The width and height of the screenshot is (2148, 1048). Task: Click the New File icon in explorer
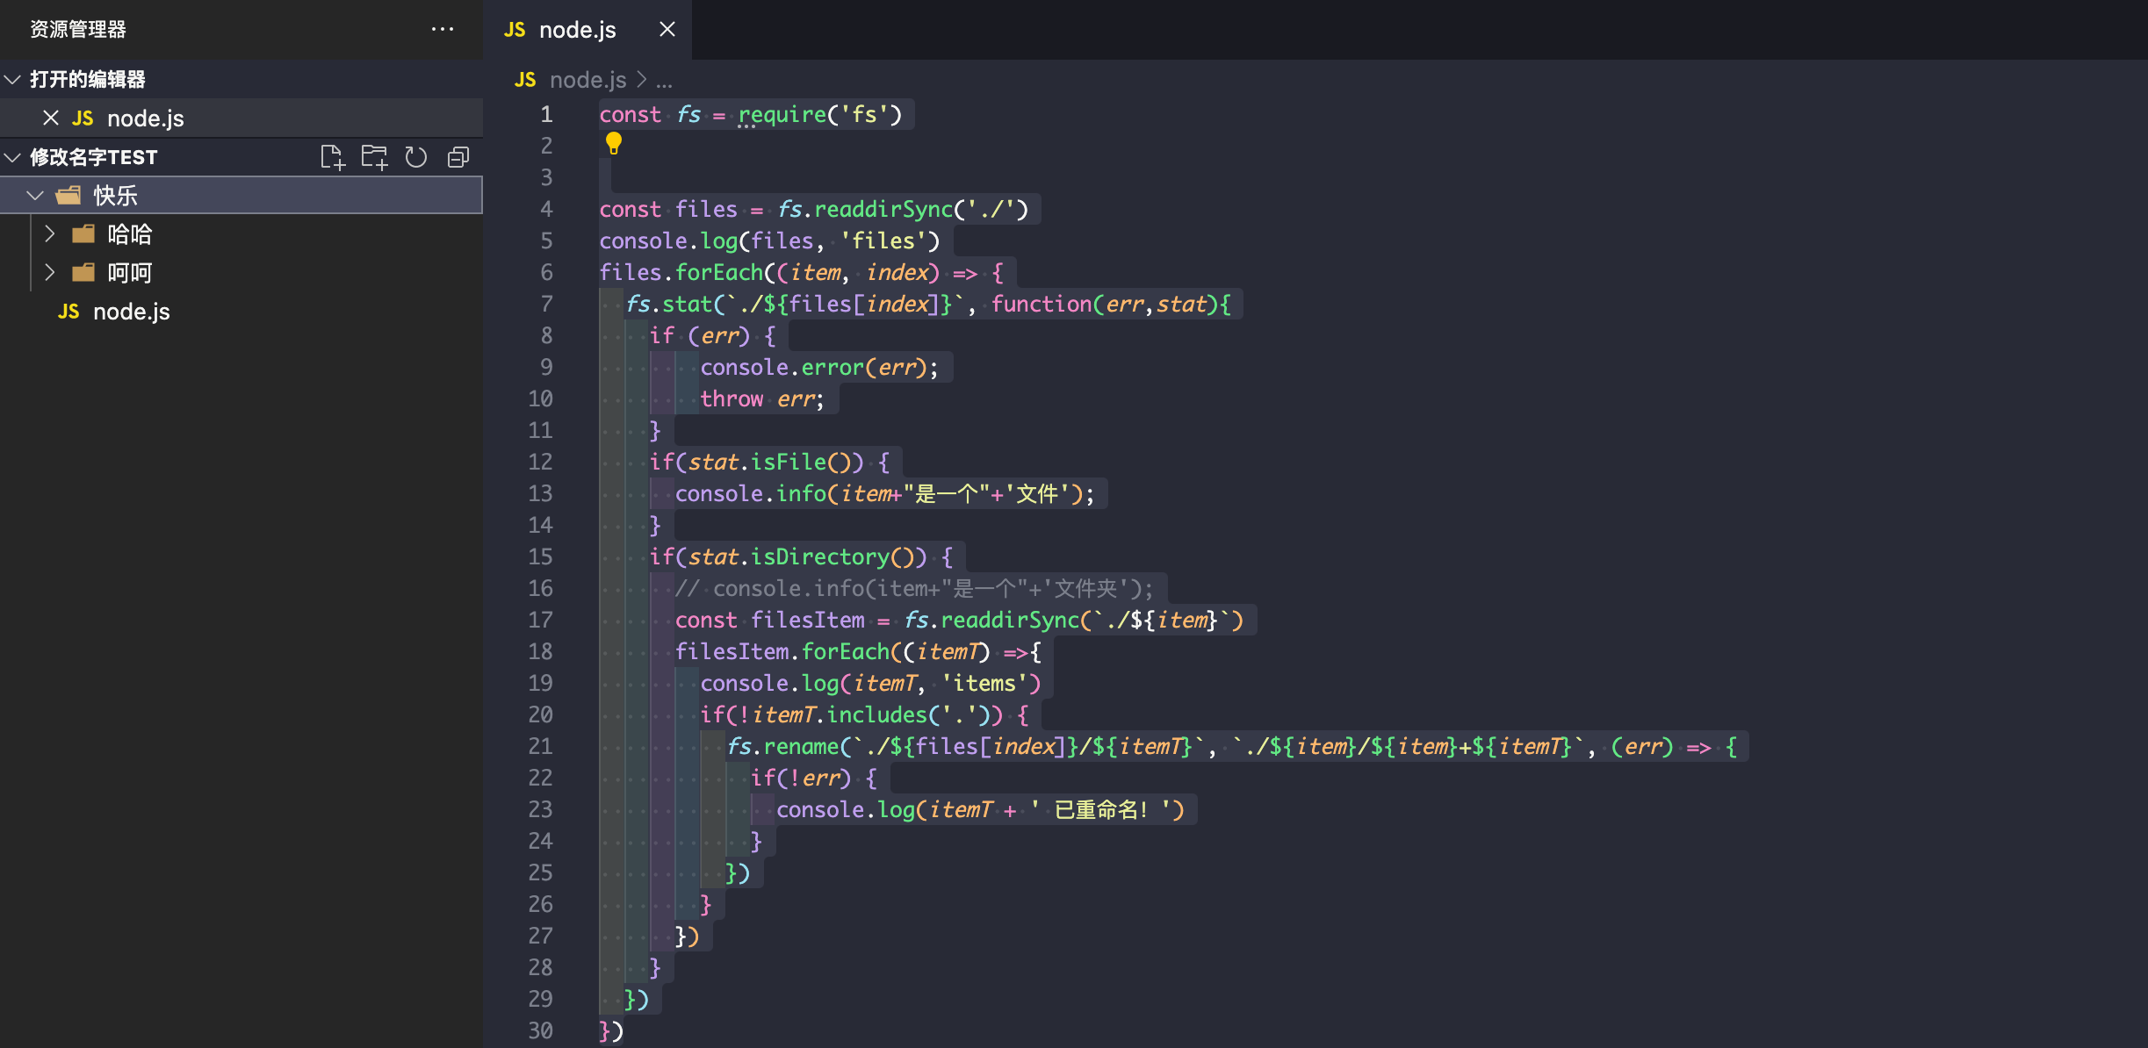[332, 157]
